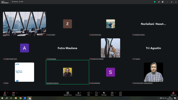Open Zoom app on taskbar
This screenshot has height=100, width=178.
pos(25,98)
